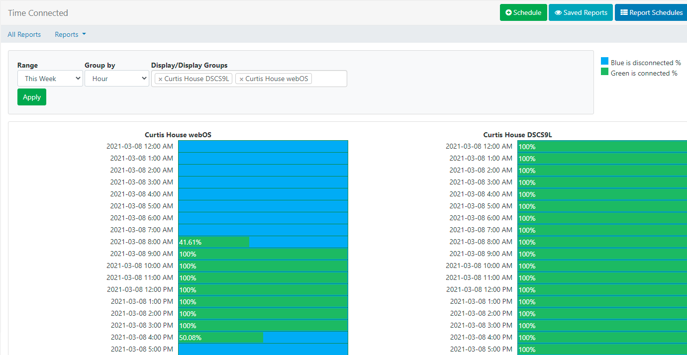
Task: Click the Curtis House webOS chart title
Action: 178,135
